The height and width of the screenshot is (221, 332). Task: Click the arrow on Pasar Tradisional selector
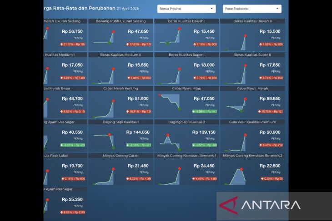tap(277, 9)
